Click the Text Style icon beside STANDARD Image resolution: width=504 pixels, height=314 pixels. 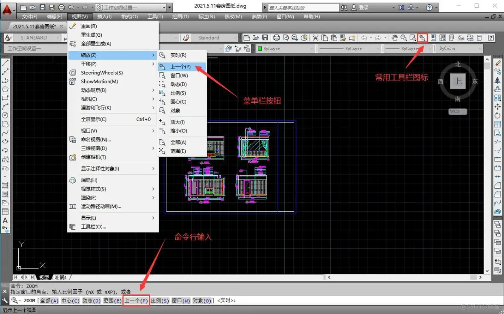tap(8, 38)
